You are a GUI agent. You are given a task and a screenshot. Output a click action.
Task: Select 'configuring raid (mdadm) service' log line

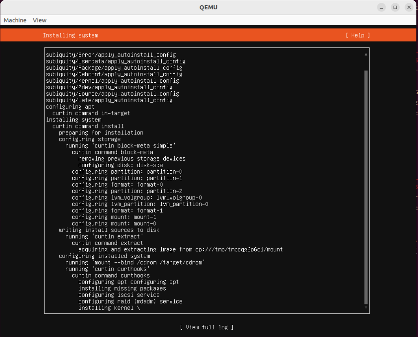(x=130, y=302)
